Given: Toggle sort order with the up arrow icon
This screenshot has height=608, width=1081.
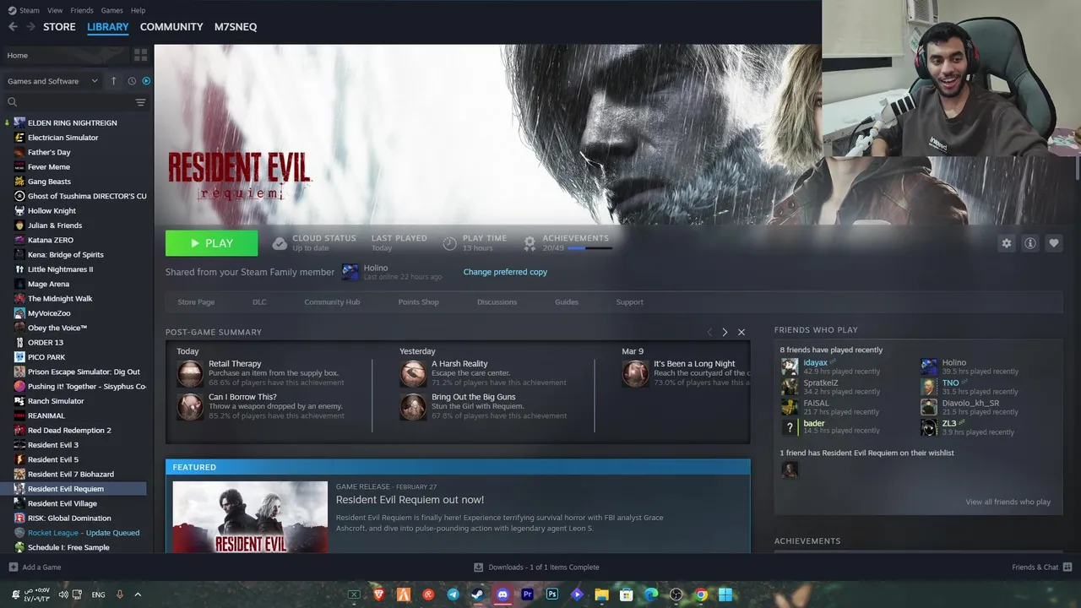Looking at the screenshot, I should click(114, 81).
